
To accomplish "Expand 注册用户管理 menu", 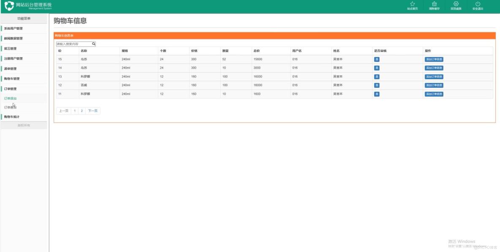I will pyautogui.click(x=24, y=58).
